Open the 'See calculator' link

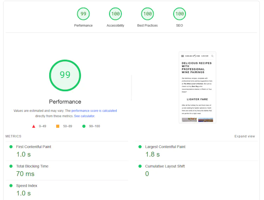[84, 116]
